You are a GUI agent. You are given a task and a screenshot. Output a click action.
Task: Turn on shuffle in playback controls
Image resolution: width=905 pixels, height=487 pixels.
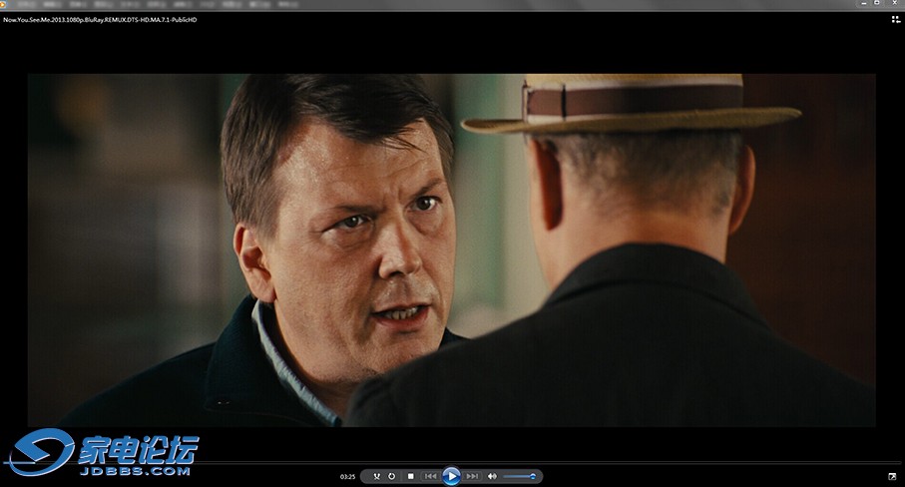click(376, 477)
